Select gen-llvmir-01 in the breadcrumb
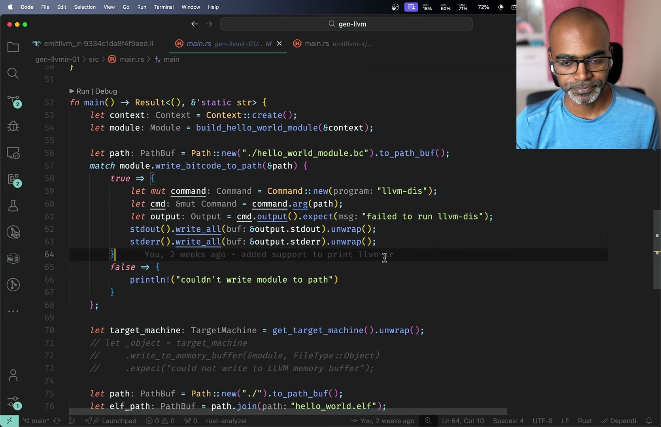 click(57, 59)
